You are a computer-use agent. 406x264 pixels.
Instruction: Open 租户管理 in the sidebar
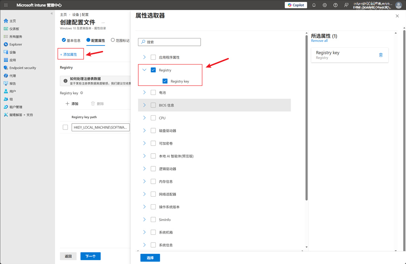click(13, 107)
